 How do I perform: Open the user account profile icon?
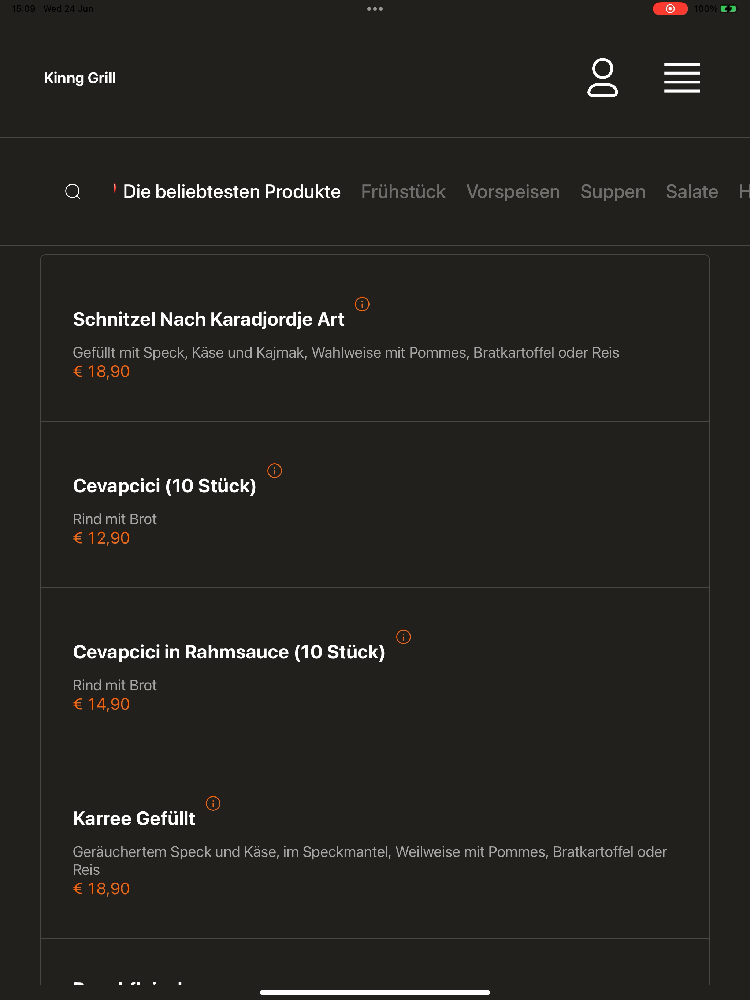pos(602,77)
